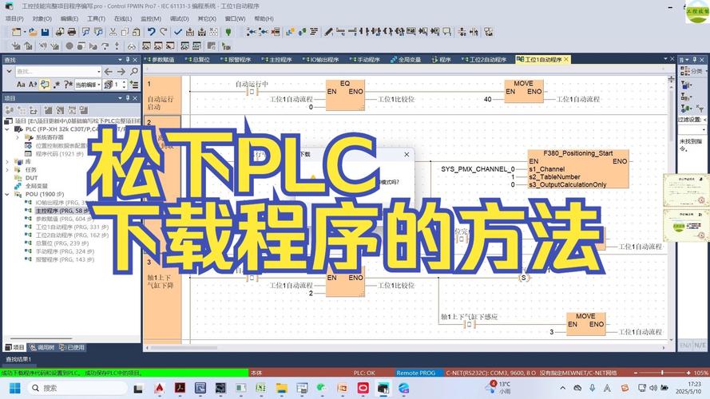Click the Paste clipboard icon
Viewport: 710px width, 399px height.
click(x=136, y=32)
